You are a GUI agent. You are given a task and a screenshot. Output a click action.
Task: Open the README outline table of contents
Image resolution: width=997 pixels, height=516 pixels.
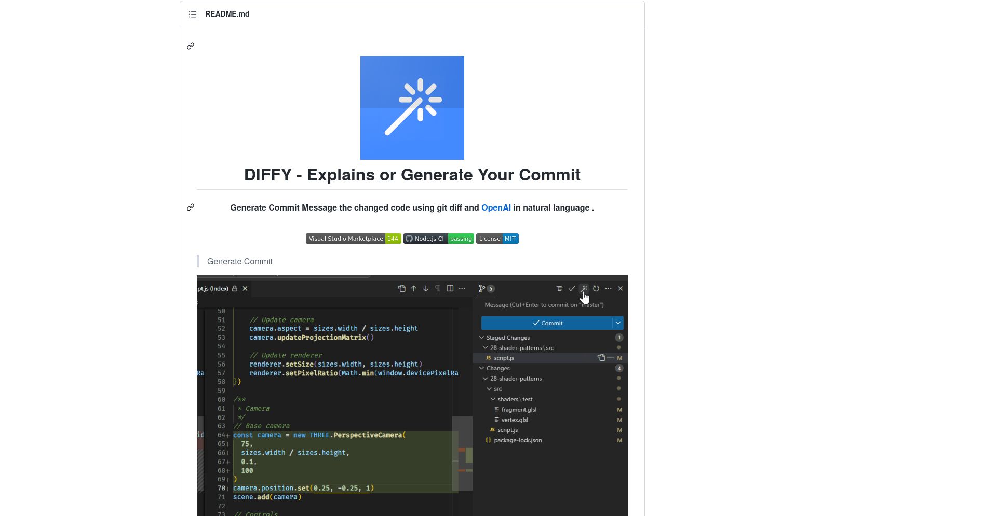tap(193, 14)
